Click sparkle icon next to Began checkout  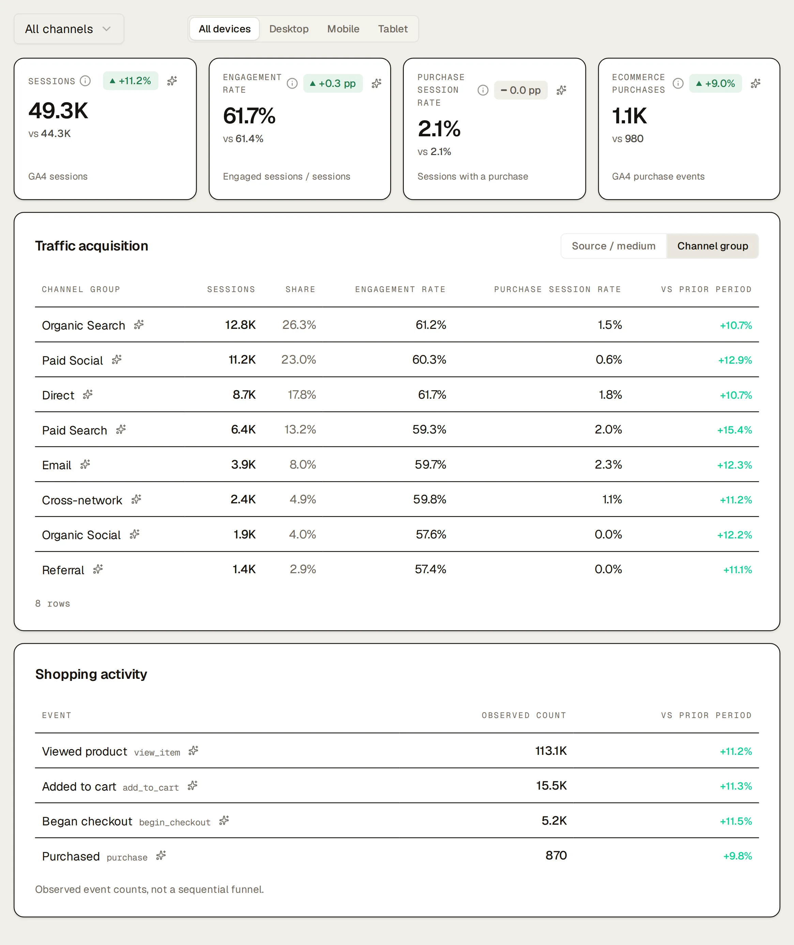[x=224, y=821]
